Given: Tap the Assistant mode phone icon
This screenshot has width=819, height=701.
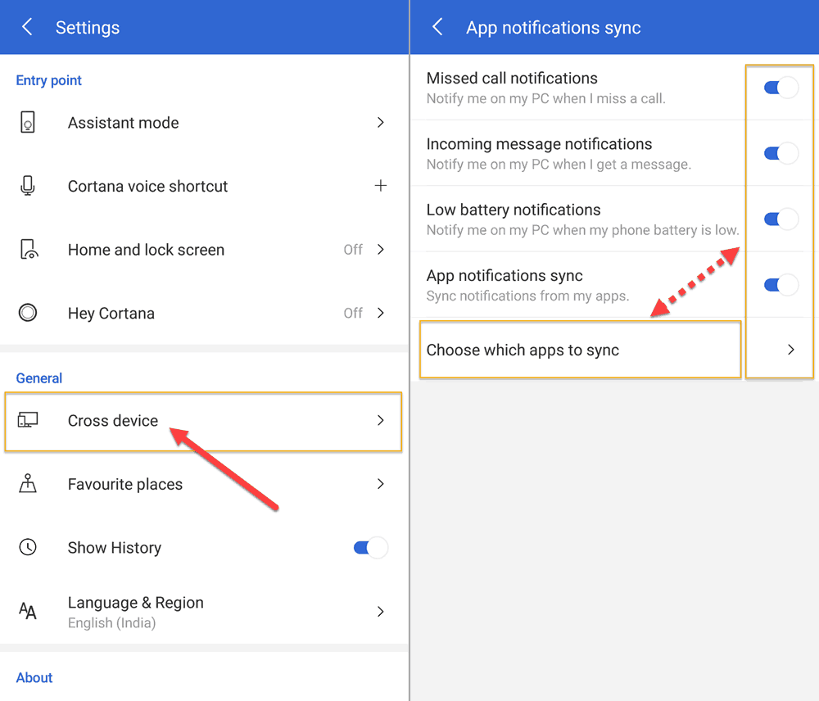Looking at the screenshot, I should pos(28,122).
